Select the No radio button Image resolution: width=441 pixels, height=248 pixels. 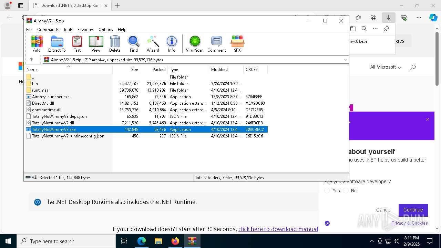(346, 190)
